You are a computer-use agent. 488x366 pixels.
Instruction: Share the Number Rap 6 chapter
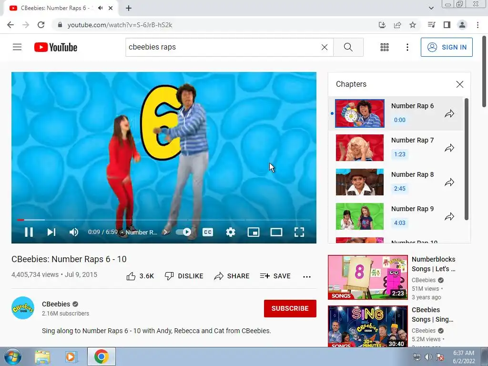tap(449, 113)
